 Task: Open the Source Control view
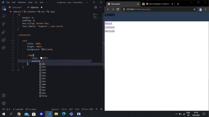(x=4, y=24)
